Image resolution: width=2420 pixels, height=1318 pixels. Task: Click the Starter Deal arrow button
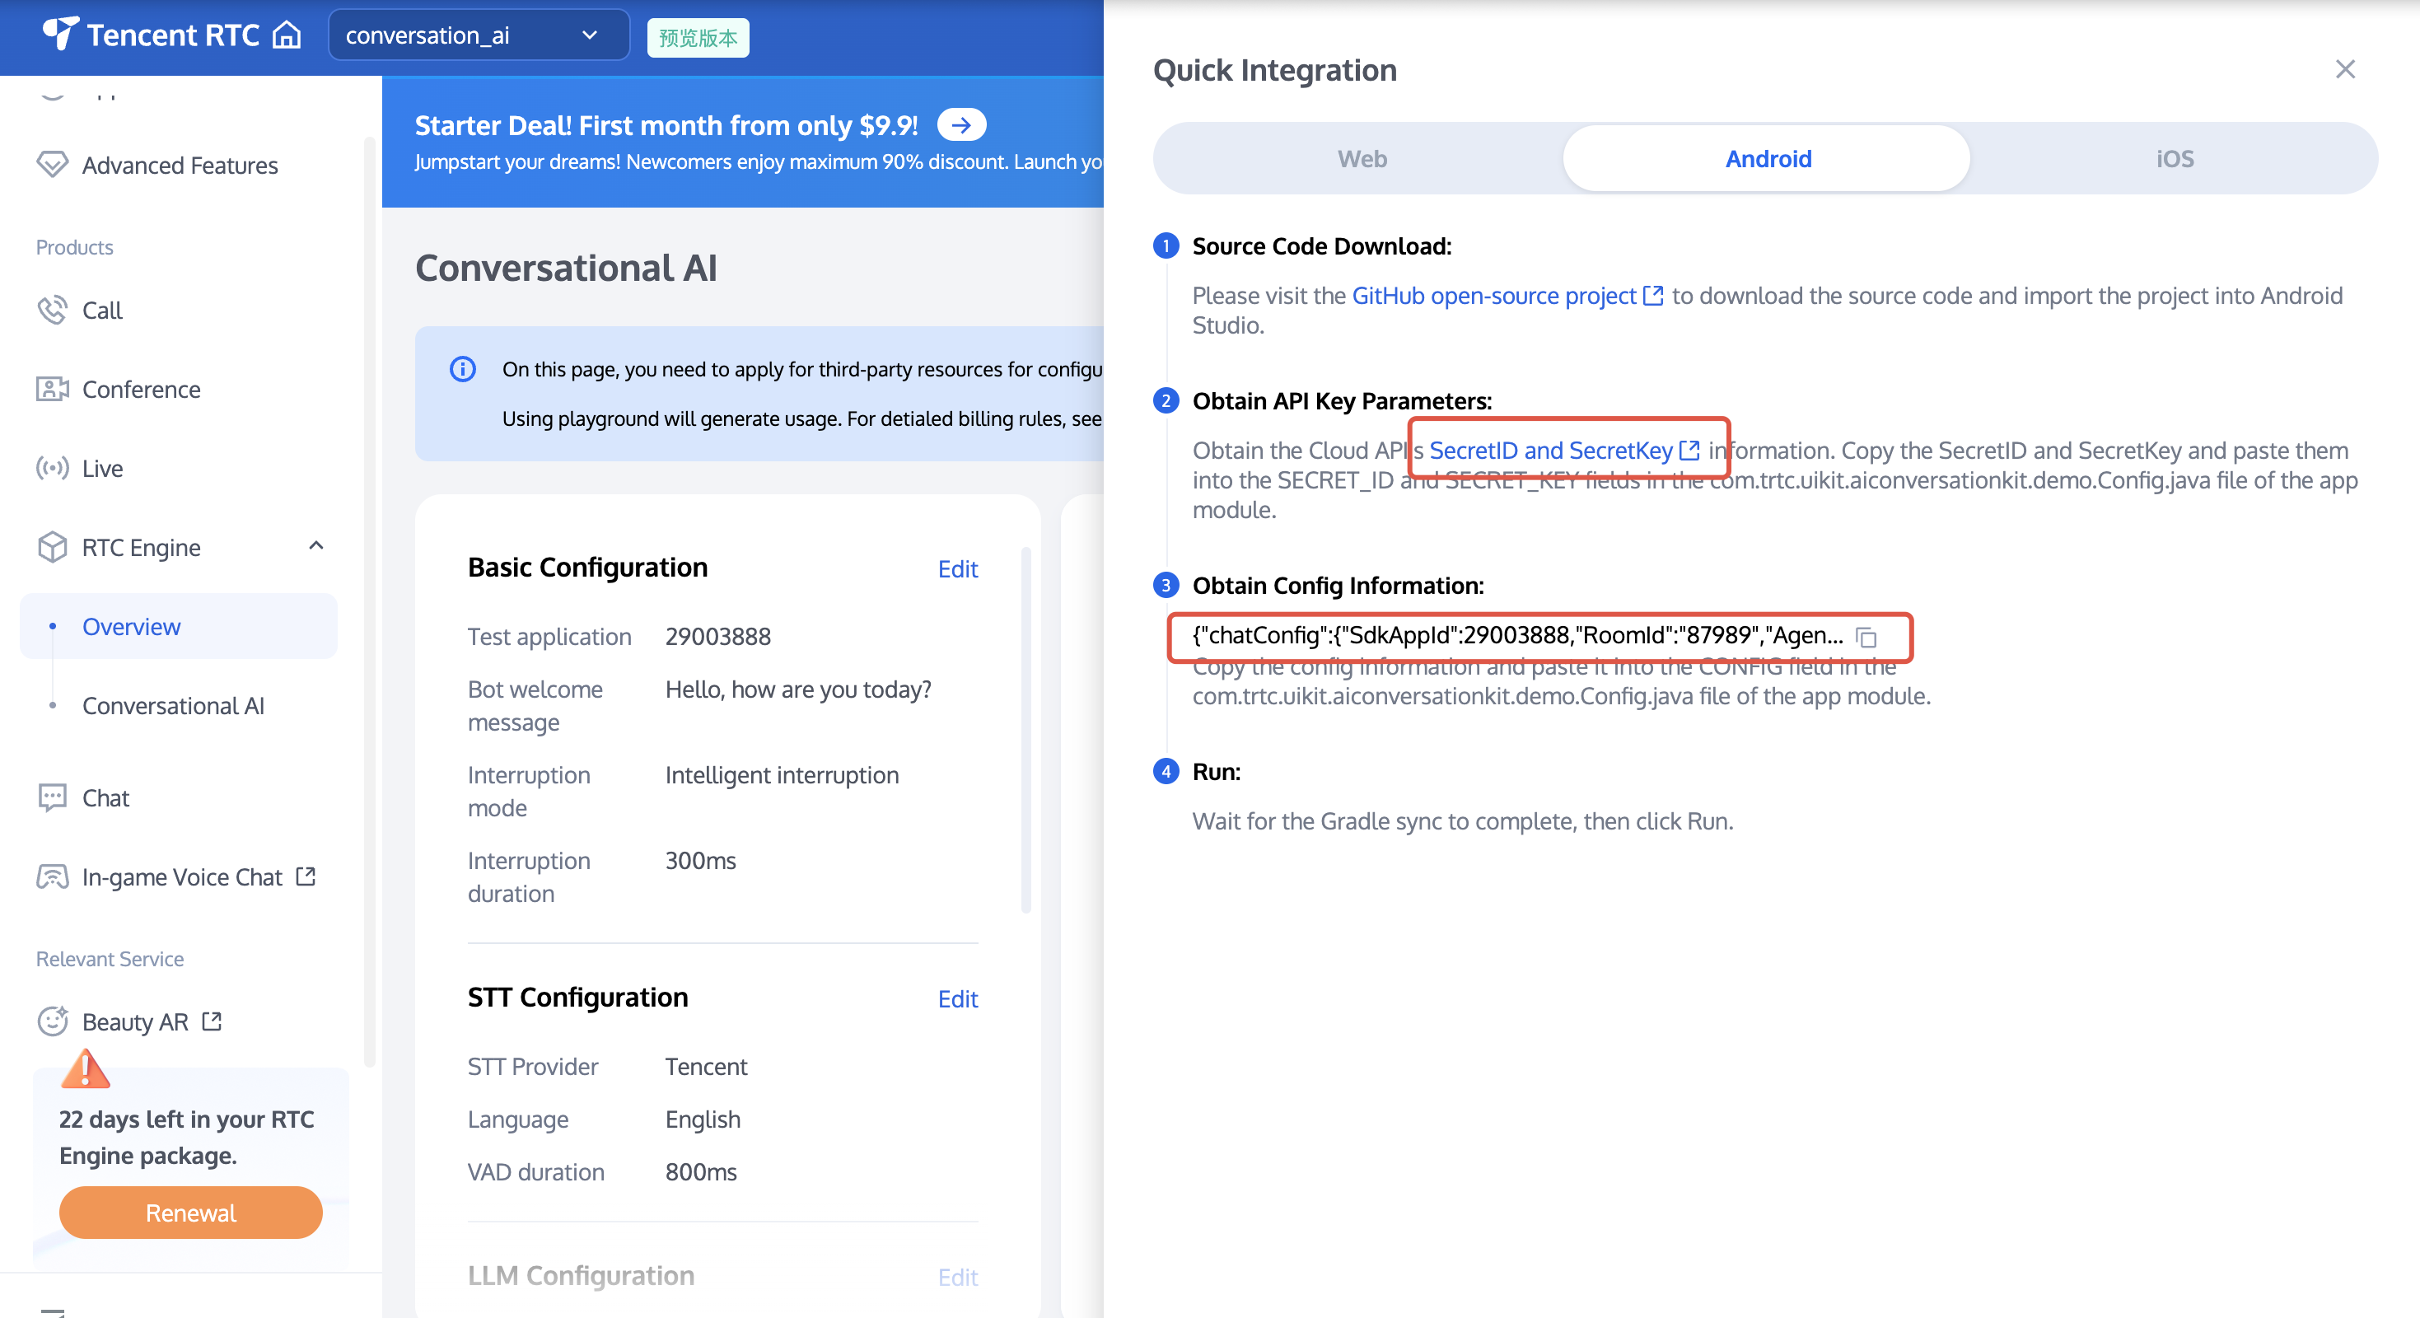(961, 125)
